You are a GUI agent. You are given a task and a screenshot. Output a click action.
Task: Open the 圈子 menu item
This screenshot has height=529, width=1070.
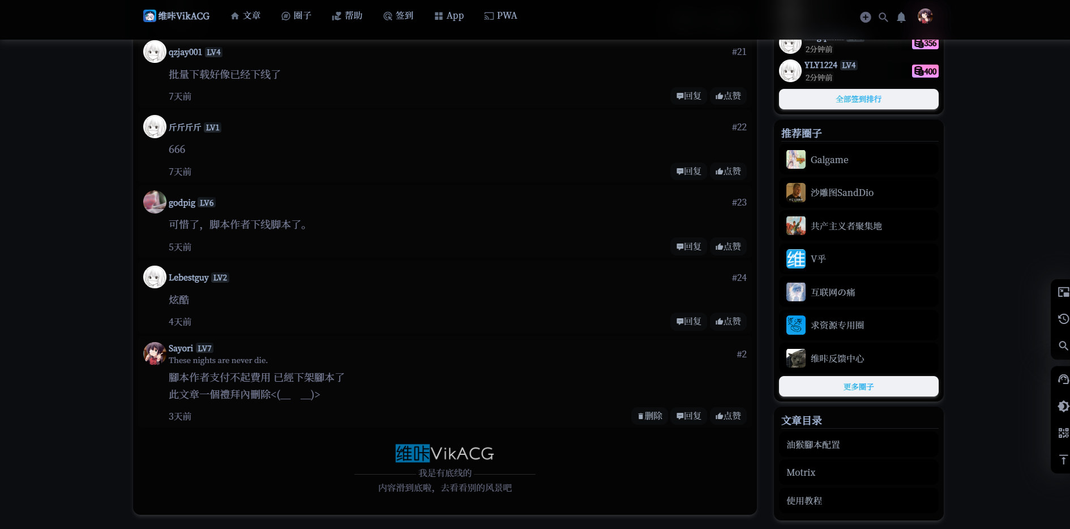[x=297, y=16]
